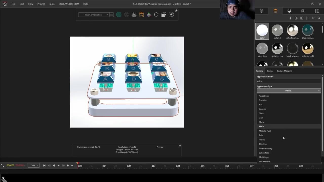Image resolution: width=324 pixels, height=182 pixels.
Task: Open the Base Configuration dropdown
Action: (x=93, y=15)
